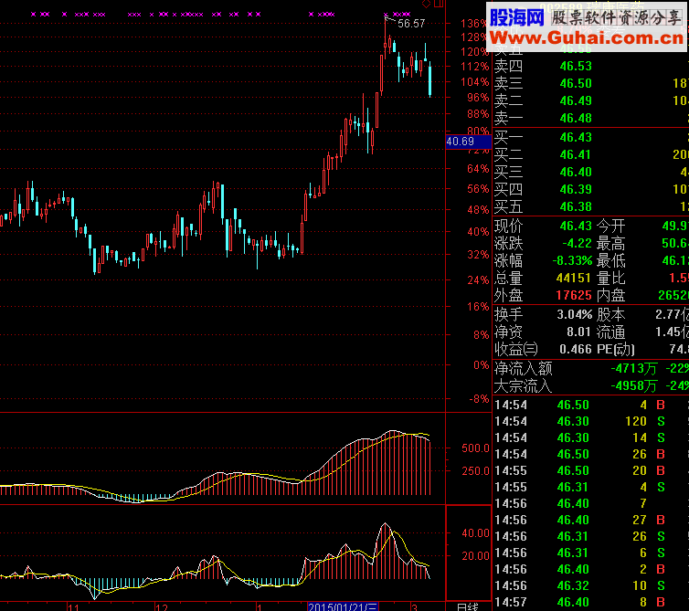Click the 量比 label
Image resolution: width=689 pixels, height=611 pixels.
610,278
